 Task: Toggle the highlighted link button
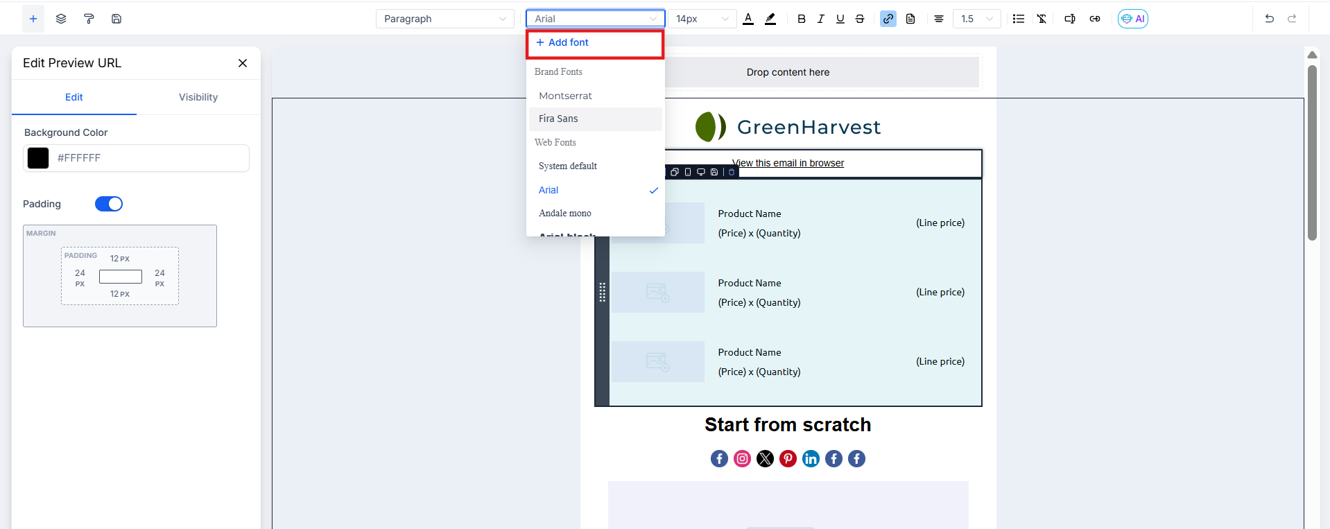pyautogui.click(x=888, y=19)
